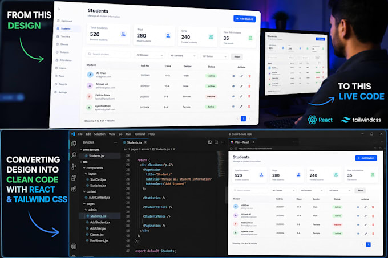This screenshot has height=258, width=388.
Task: Click the Total Students icon in top design card
Action: pyautogui.click(x=123, y=34)
